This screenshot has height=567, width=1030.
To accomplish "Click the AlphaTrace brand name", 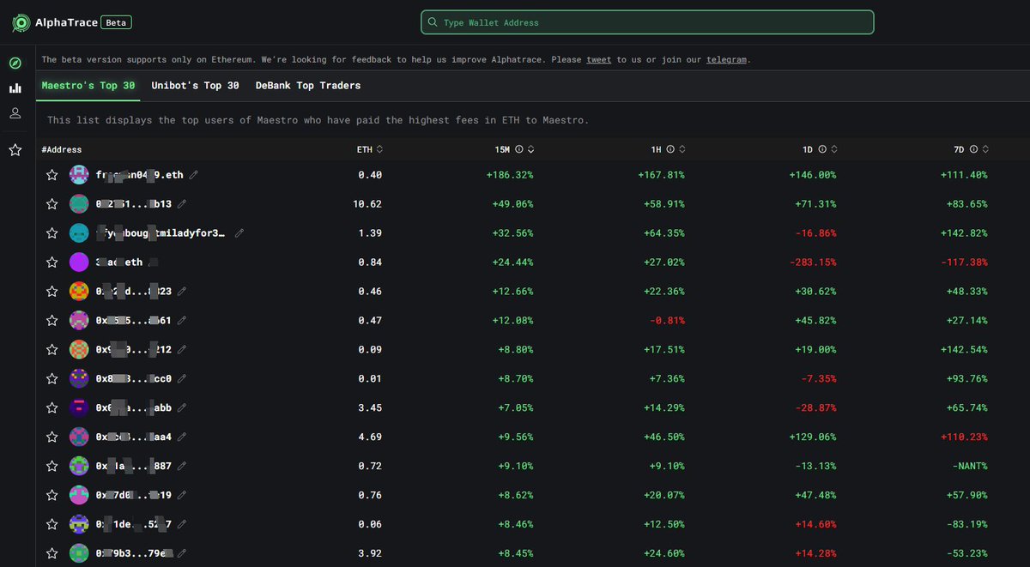I will click(x=65, y=23).
